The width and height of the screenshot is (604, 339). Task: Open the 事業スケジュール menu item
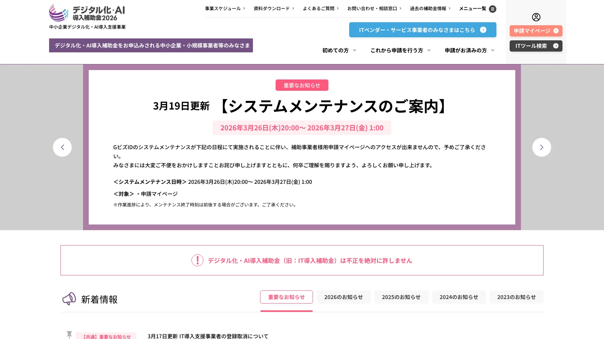pos(223,8)
